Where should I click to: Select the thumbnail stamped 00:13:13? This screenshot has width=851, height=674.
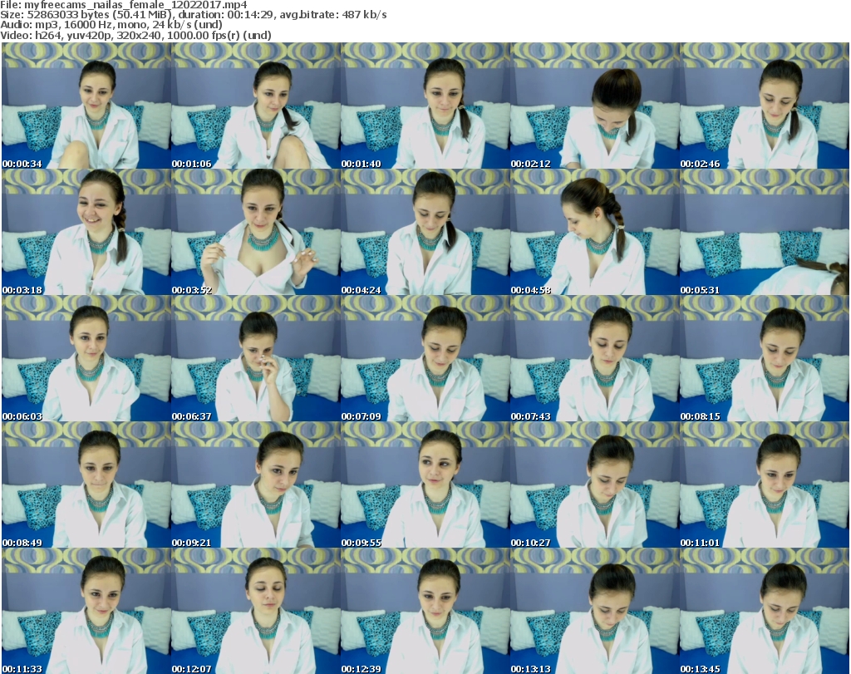click(595, 611)
